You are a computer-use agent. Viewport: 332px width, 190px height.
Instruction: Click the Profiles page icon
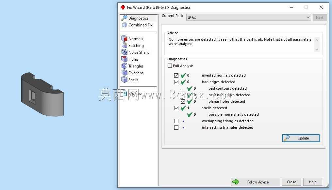[x=125, y=93]
